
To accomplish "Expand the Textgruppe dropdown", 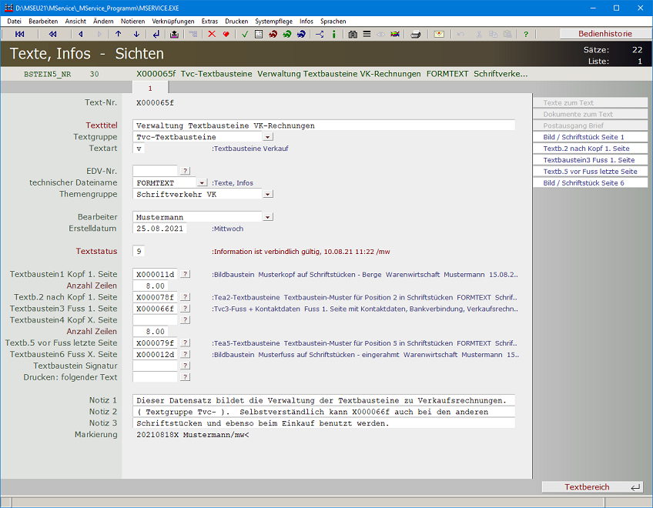I will coord(267,137).
